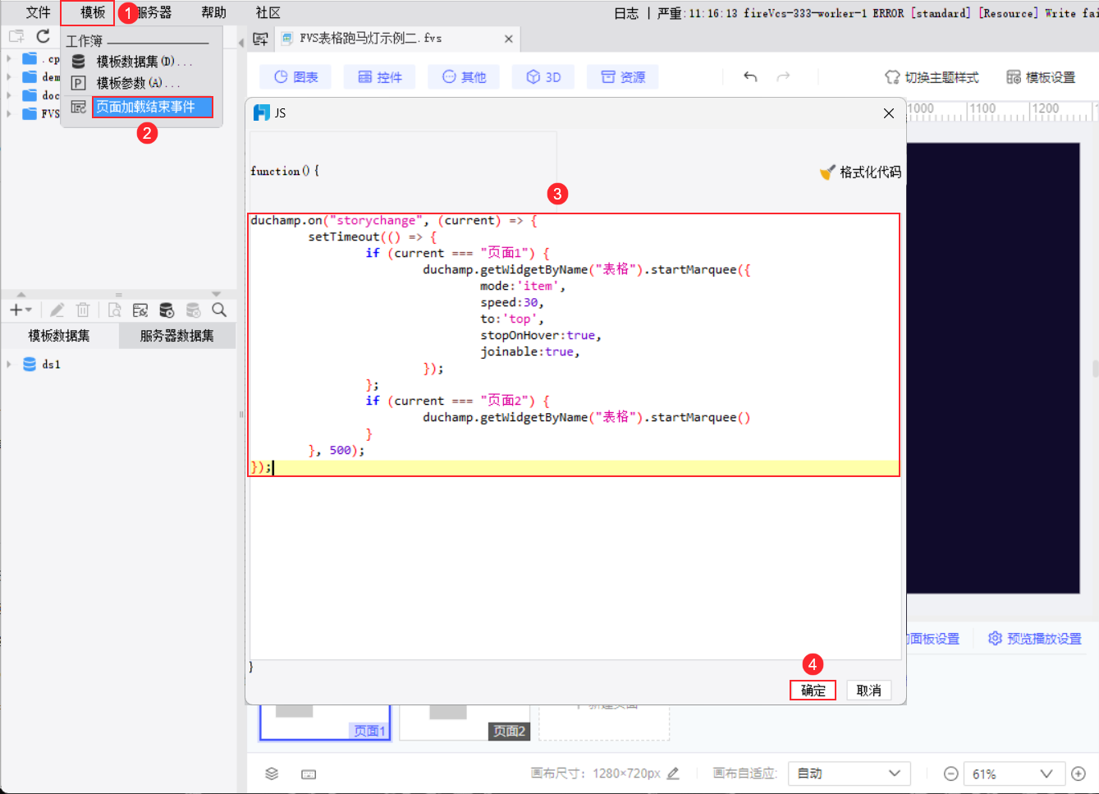Viewport: 1099px width, 794px height.
Task: Expand panel with the down arrow splitter
Action: click(216, 294)
